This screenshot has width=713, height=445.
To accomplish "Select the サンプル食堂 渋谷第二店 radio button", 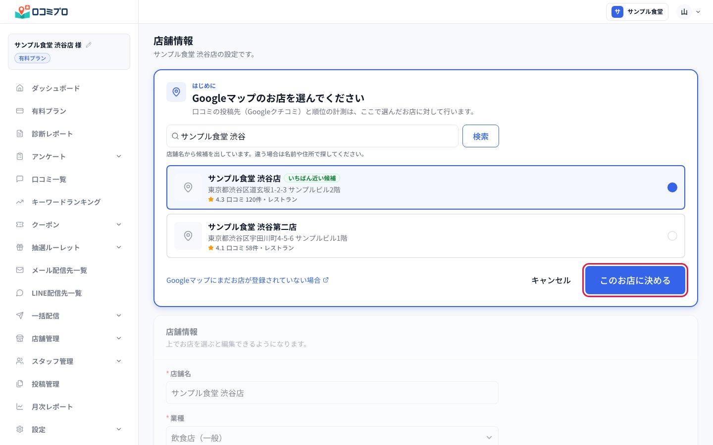I will (672, 236).
